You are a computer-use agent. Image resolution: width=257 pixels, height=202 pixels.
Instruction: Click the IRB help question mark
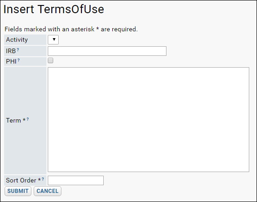18,50
